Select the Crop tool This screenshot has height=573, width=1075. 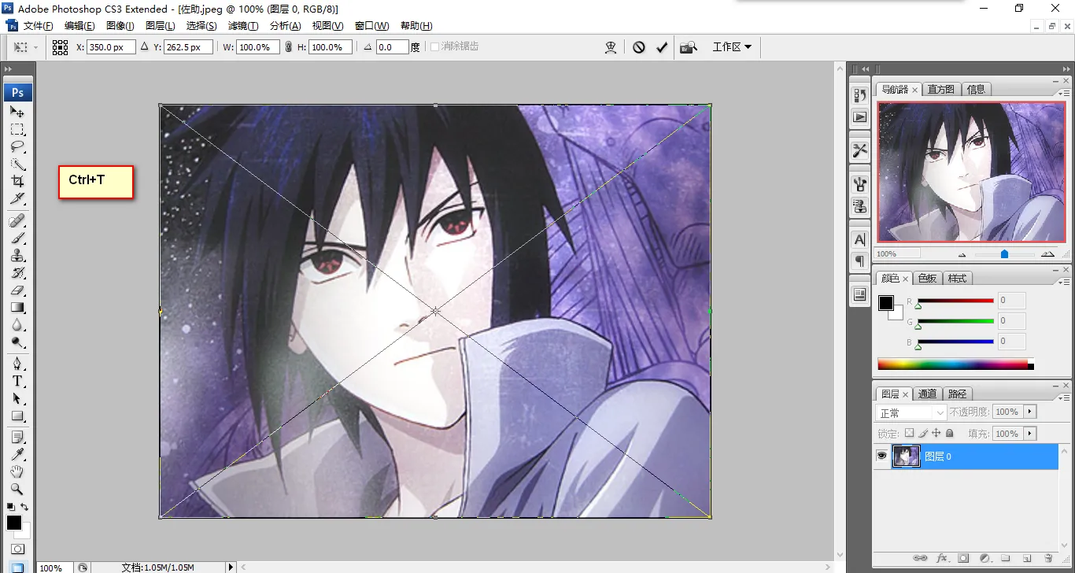tap(17, 181)
